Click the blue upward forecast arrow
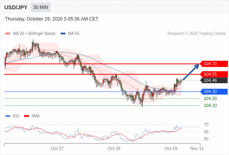The image size is (229, 155). tap(191, 72)
